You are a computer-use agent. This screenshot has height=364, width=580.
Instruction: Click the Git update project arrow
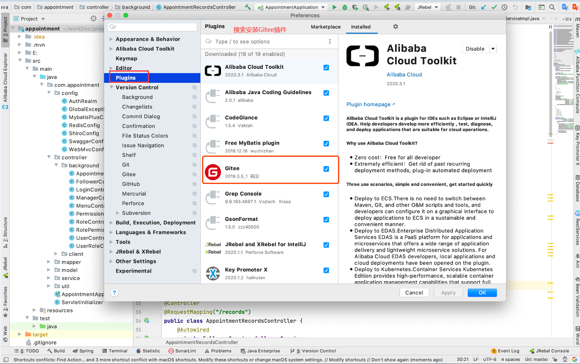[x=484, y=7]
